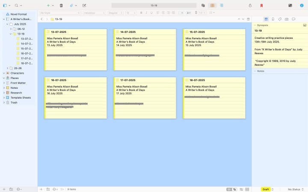This screenshot has width=308, height=192.
Task: Click the Draft label button
Action: point(266,189)
